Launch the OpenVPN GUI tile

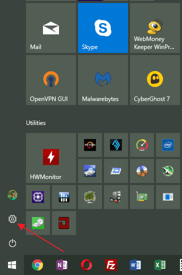click(51, 80)
